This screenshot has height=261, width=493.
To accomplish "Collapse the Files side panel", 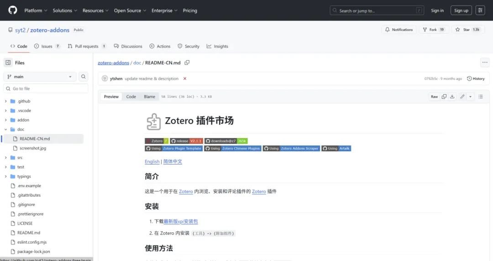I will 8,62.
